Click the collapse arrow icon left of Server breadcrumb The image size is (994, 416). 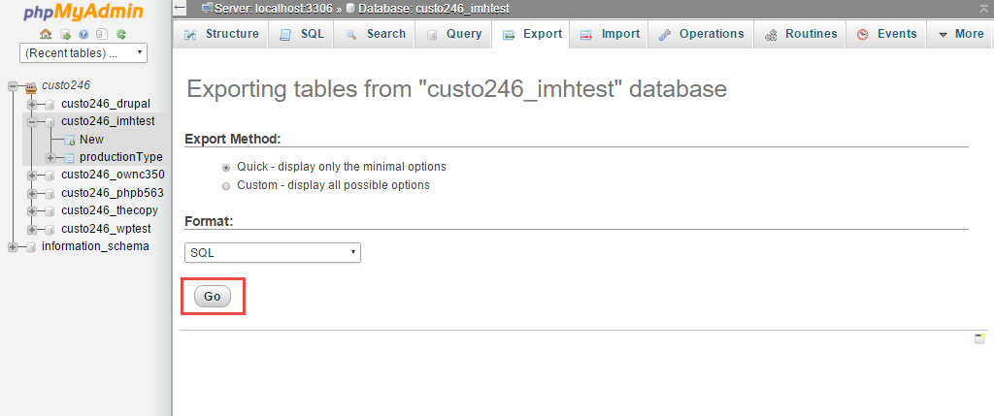(180, 8)
